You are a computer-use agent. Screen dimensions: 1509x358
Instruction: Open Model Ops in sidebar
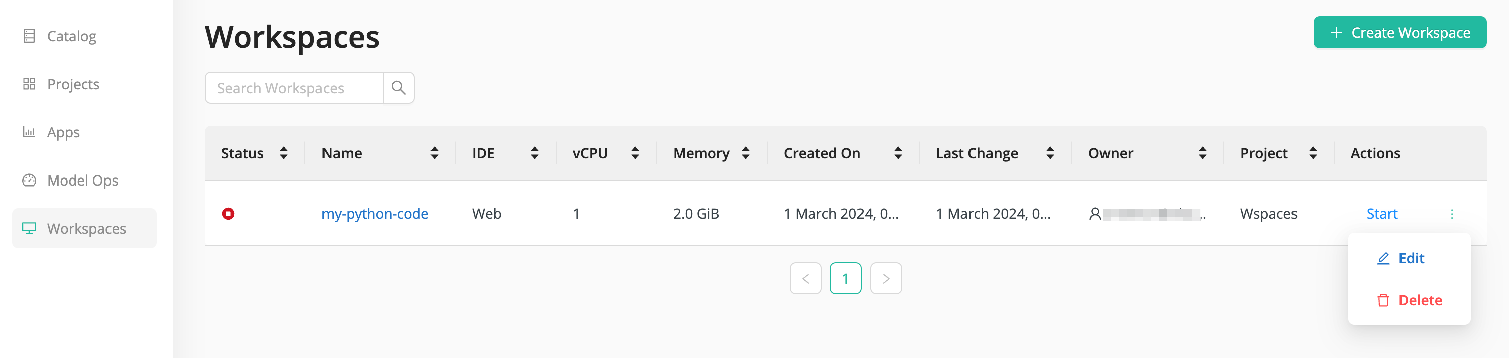(70, 180)
